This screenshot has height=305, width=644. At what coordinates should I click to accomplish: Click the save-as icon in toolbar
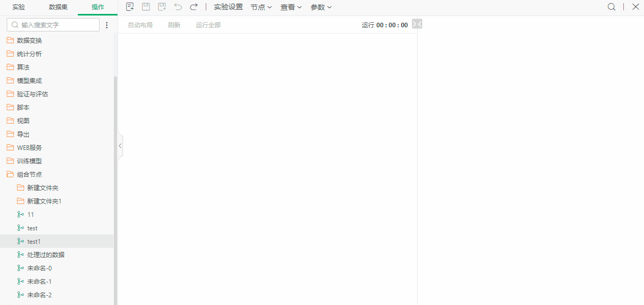(x=162, y=7)
